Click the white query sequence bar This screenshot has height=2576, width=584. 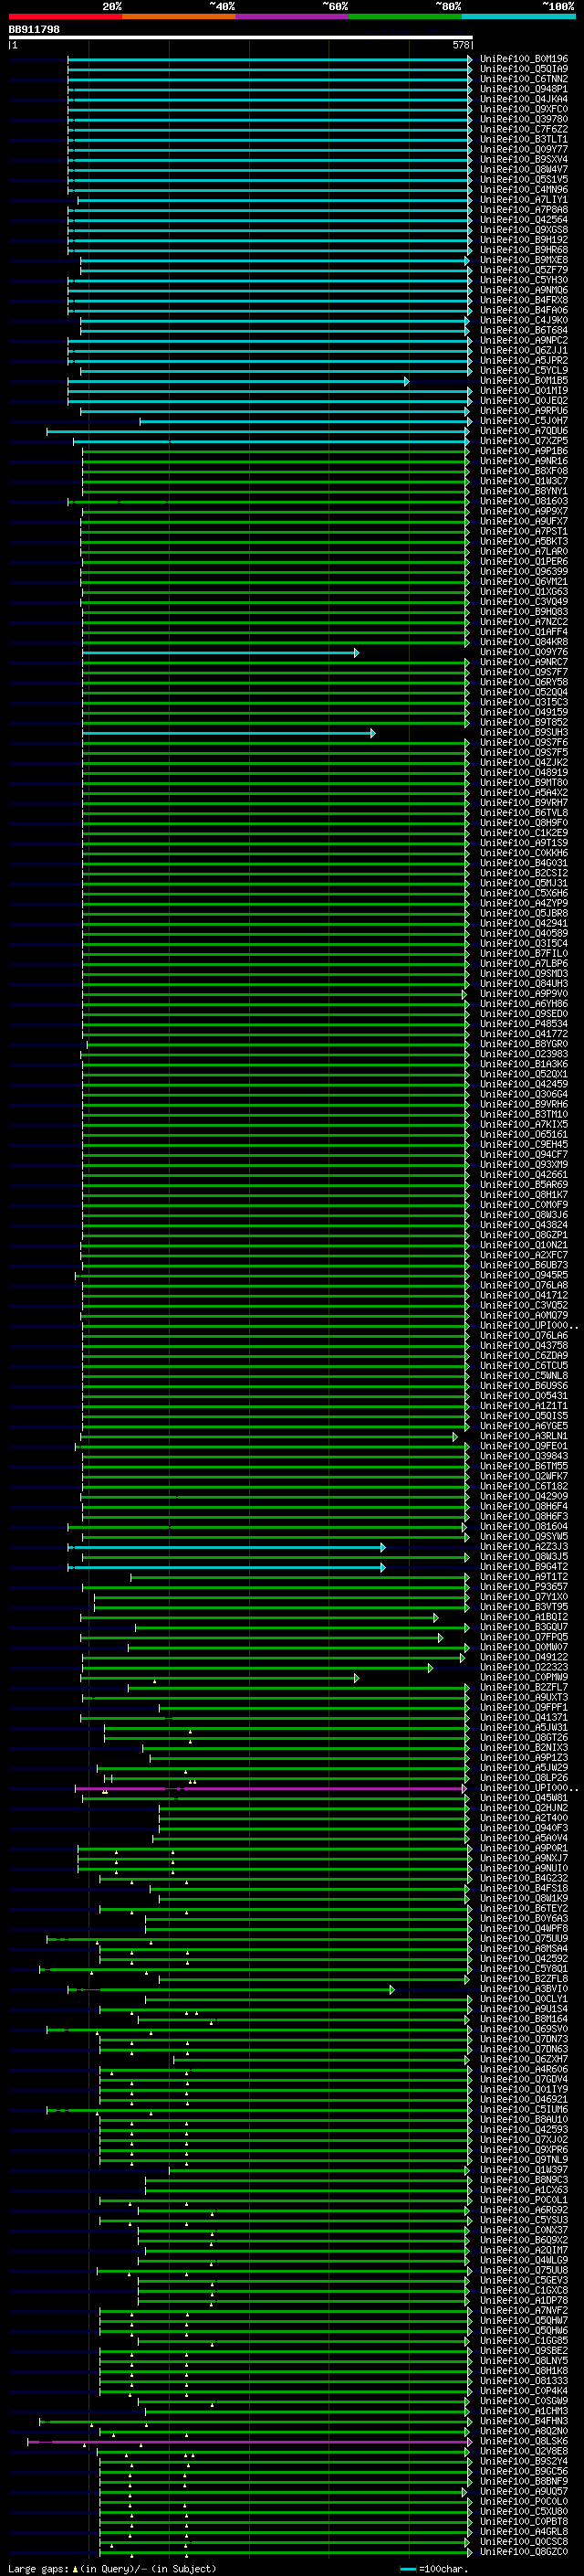241,37
